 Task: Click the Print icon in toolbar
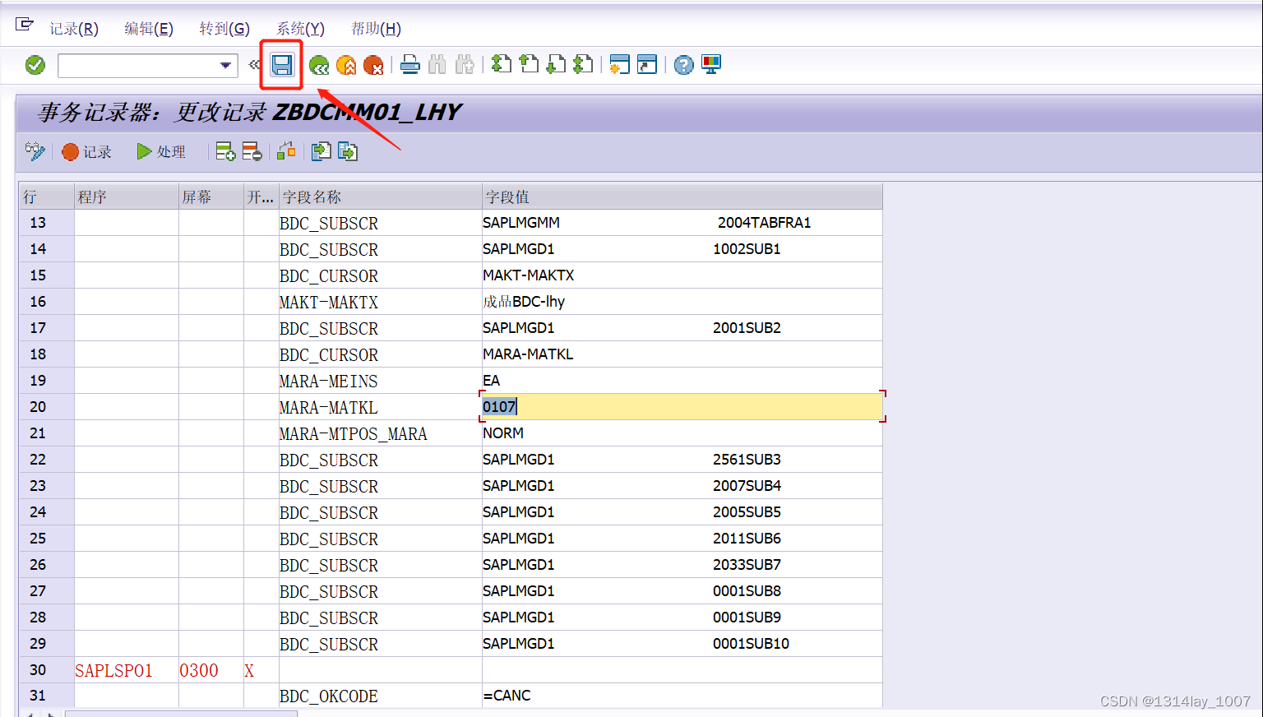pyautogui.click(x=410, y=64)
